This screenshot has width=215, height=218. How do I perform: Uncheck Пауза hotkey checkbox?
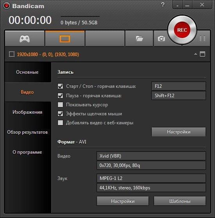point(60,96)
